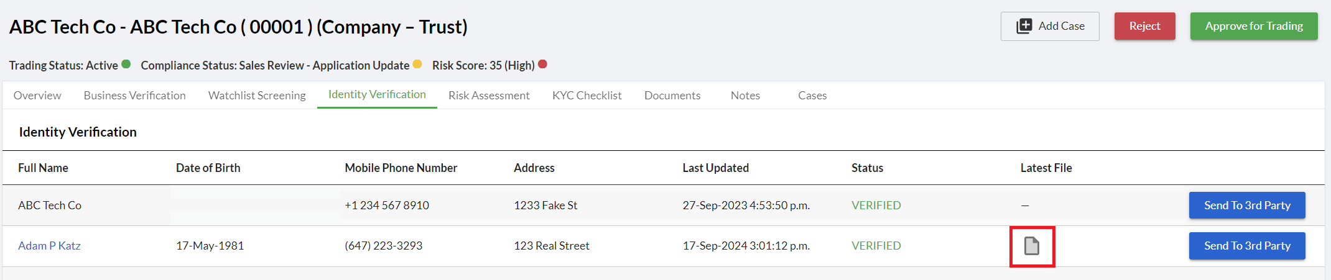View the KYC Checklist tab
1331x280 pixels.
click(587, 96)
